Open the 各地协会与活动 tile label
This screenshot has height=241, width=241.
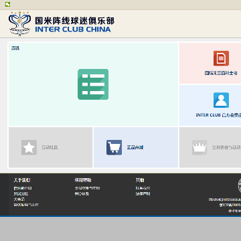[x=226, y=147]
